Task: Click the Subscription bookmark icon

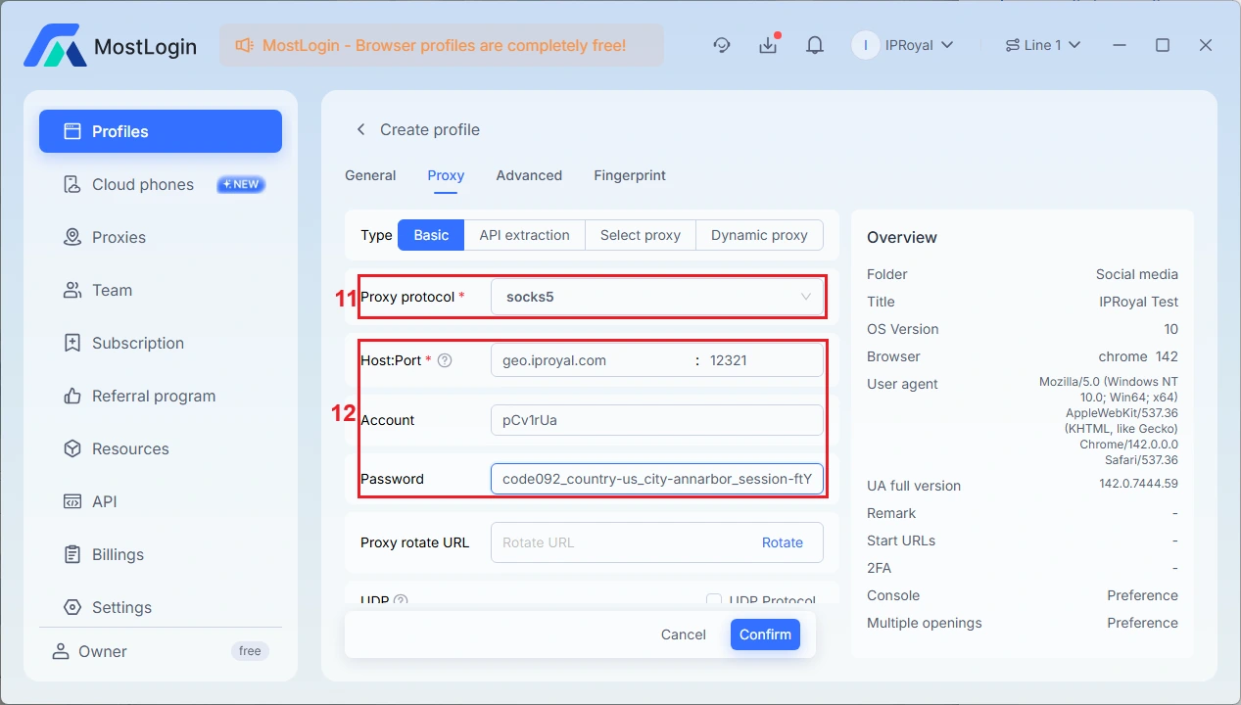Action: pos(72,343)
